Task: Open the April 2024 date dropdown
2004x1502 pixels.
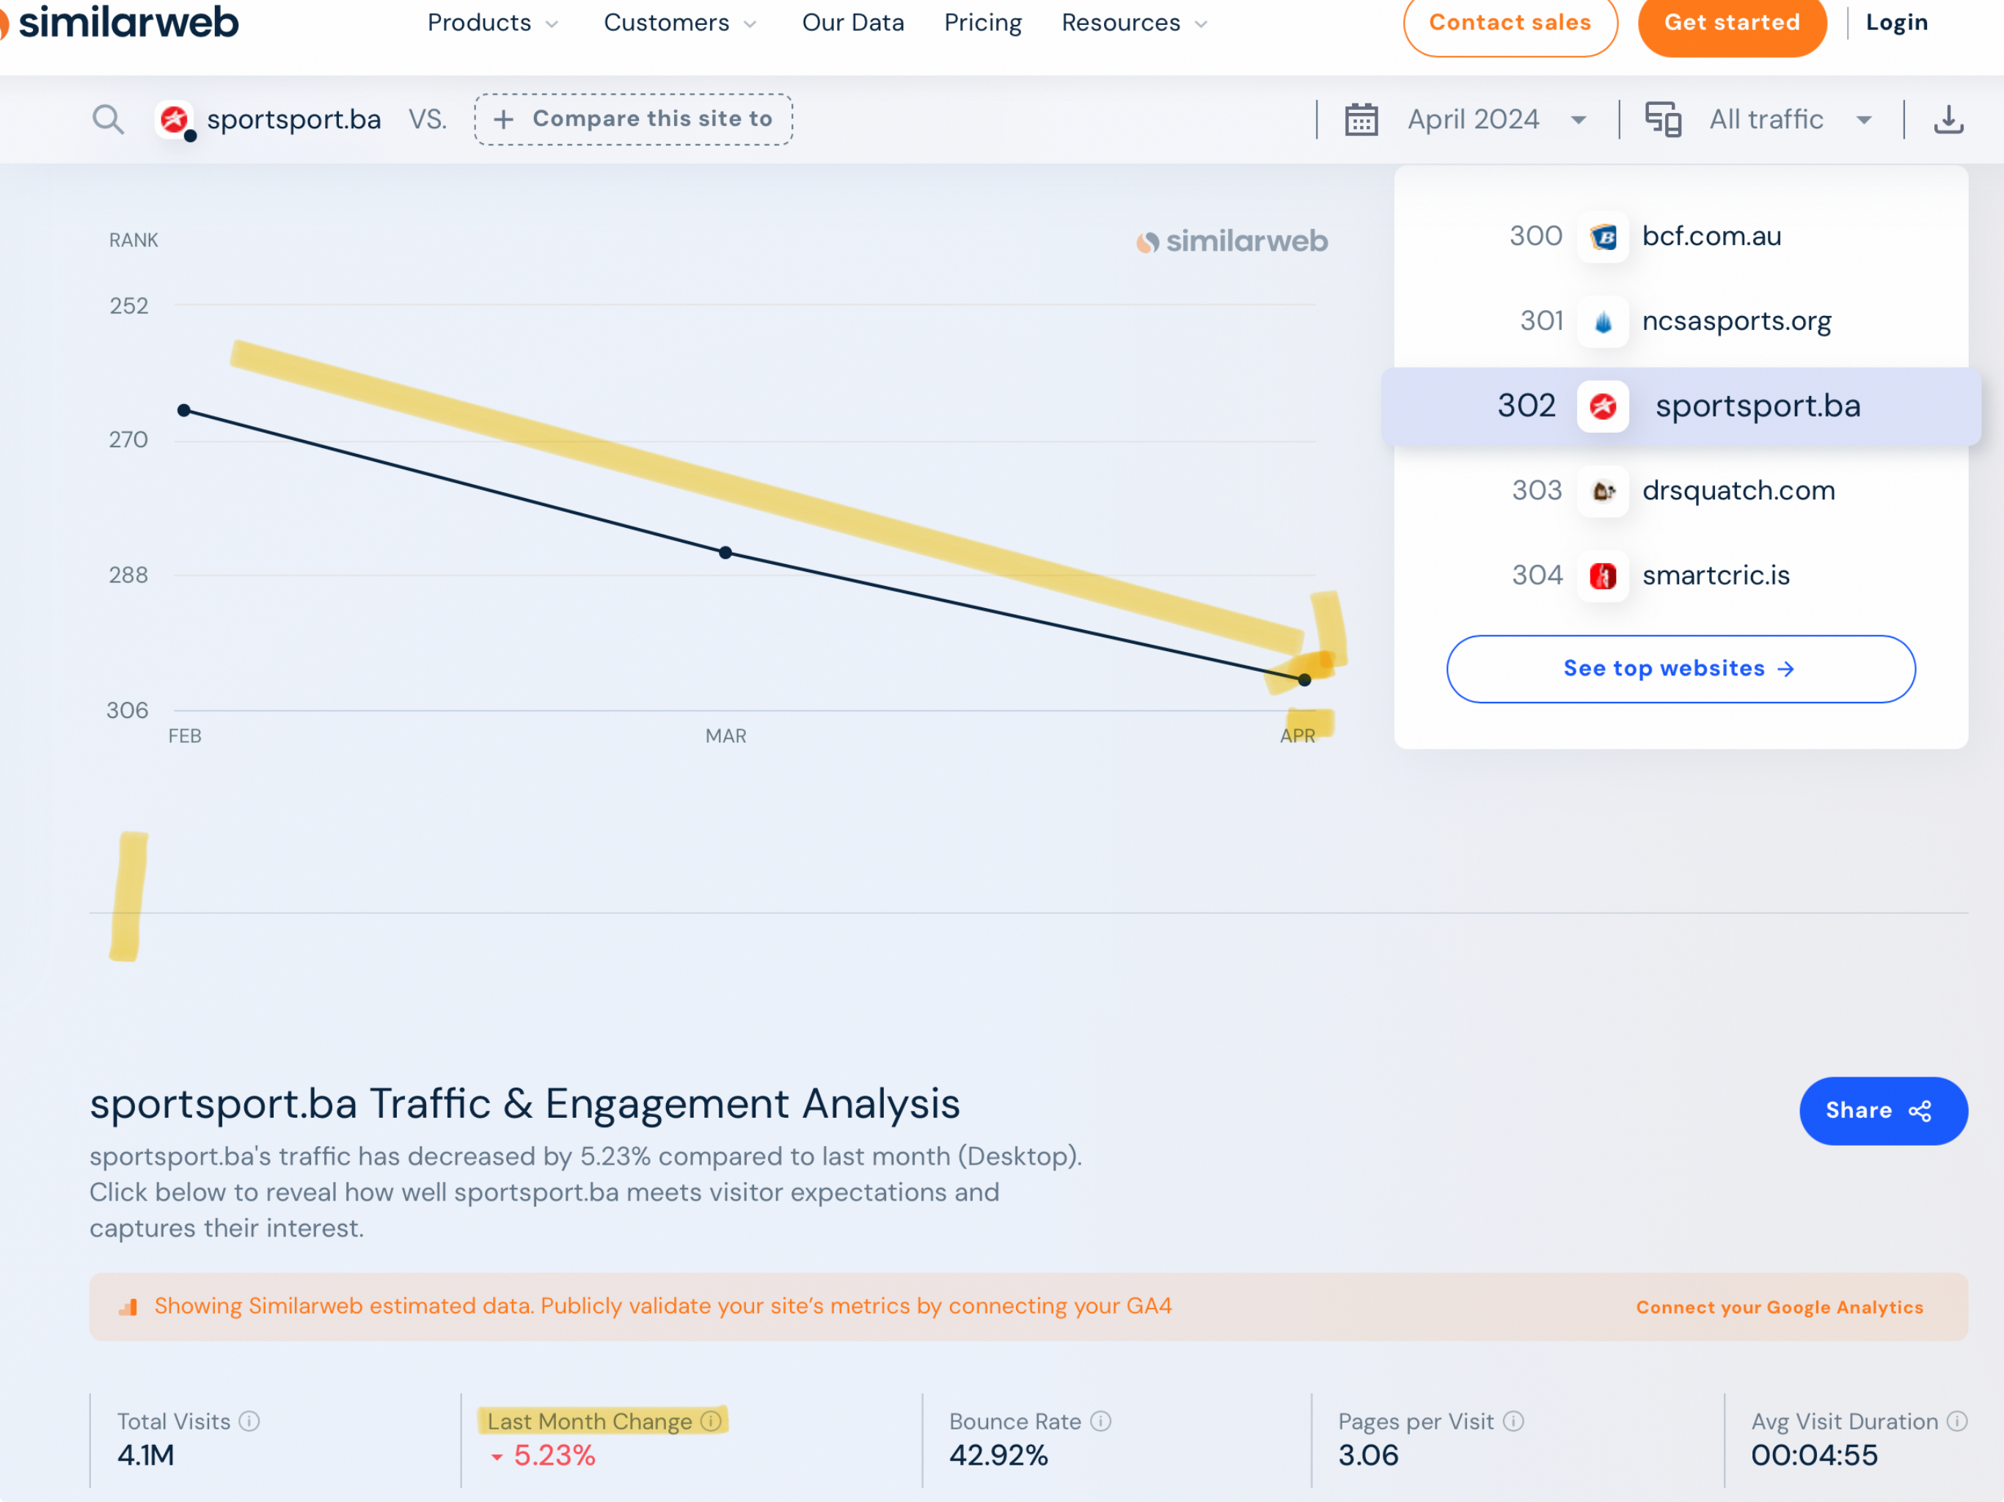Action: point(1496,119)
